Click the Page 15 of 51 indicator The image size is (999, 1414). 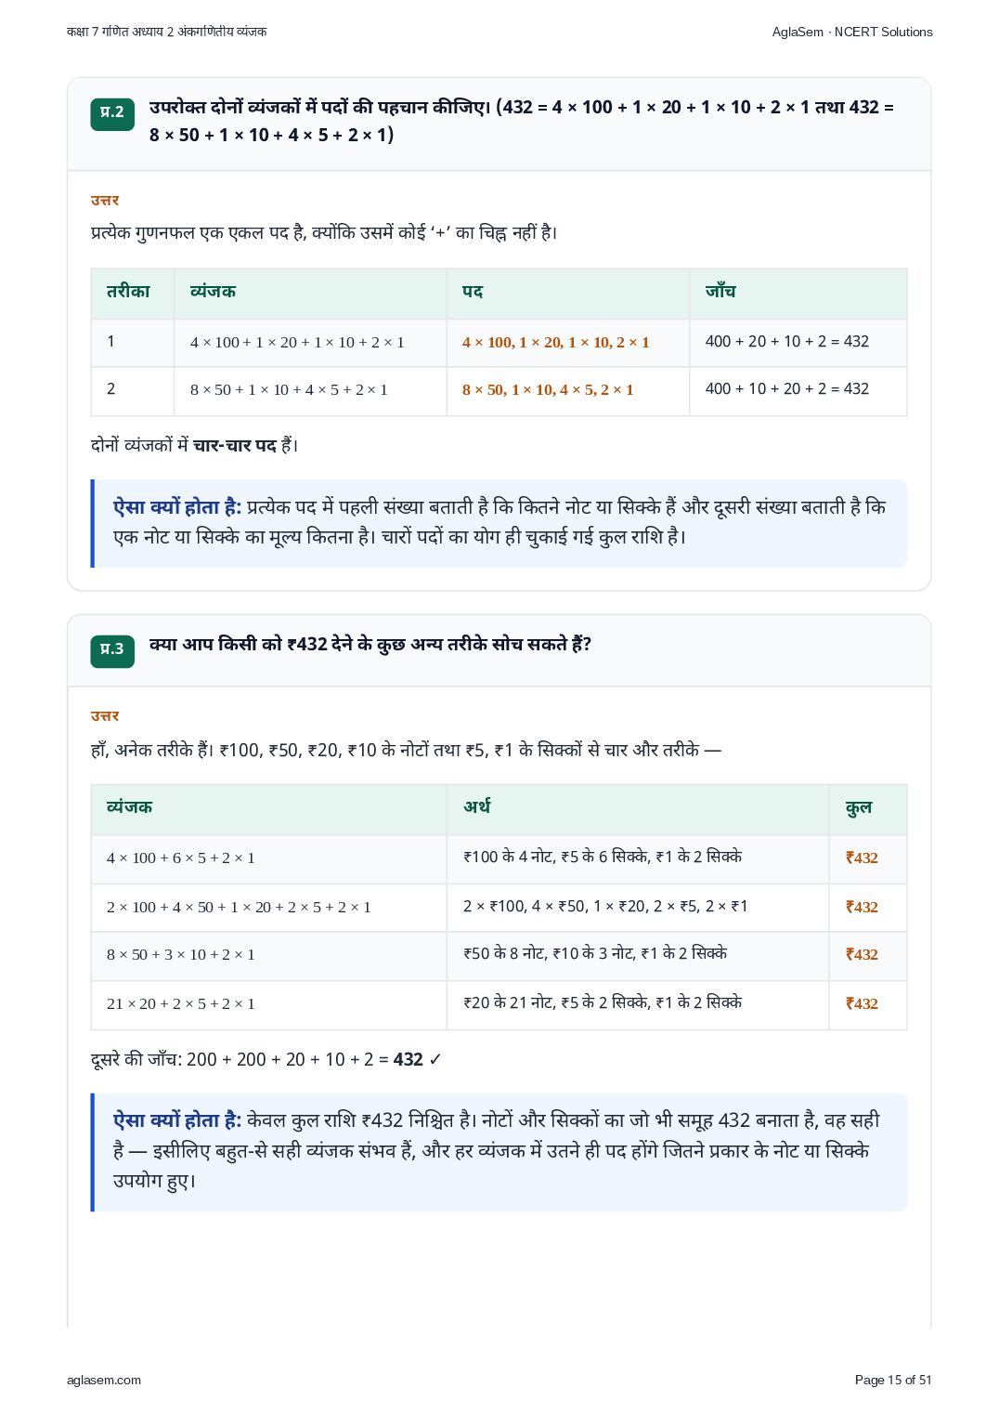point(892,1380)
